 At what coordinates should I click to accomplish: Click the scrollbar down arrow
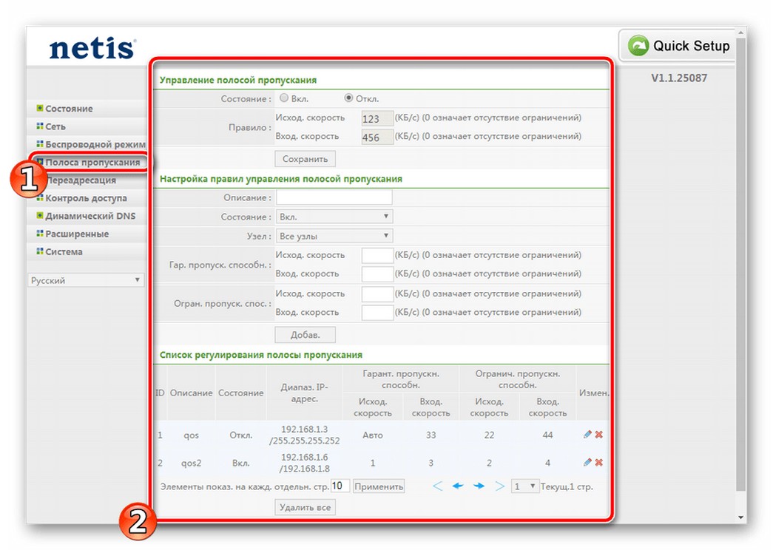[x=741, y=517]
